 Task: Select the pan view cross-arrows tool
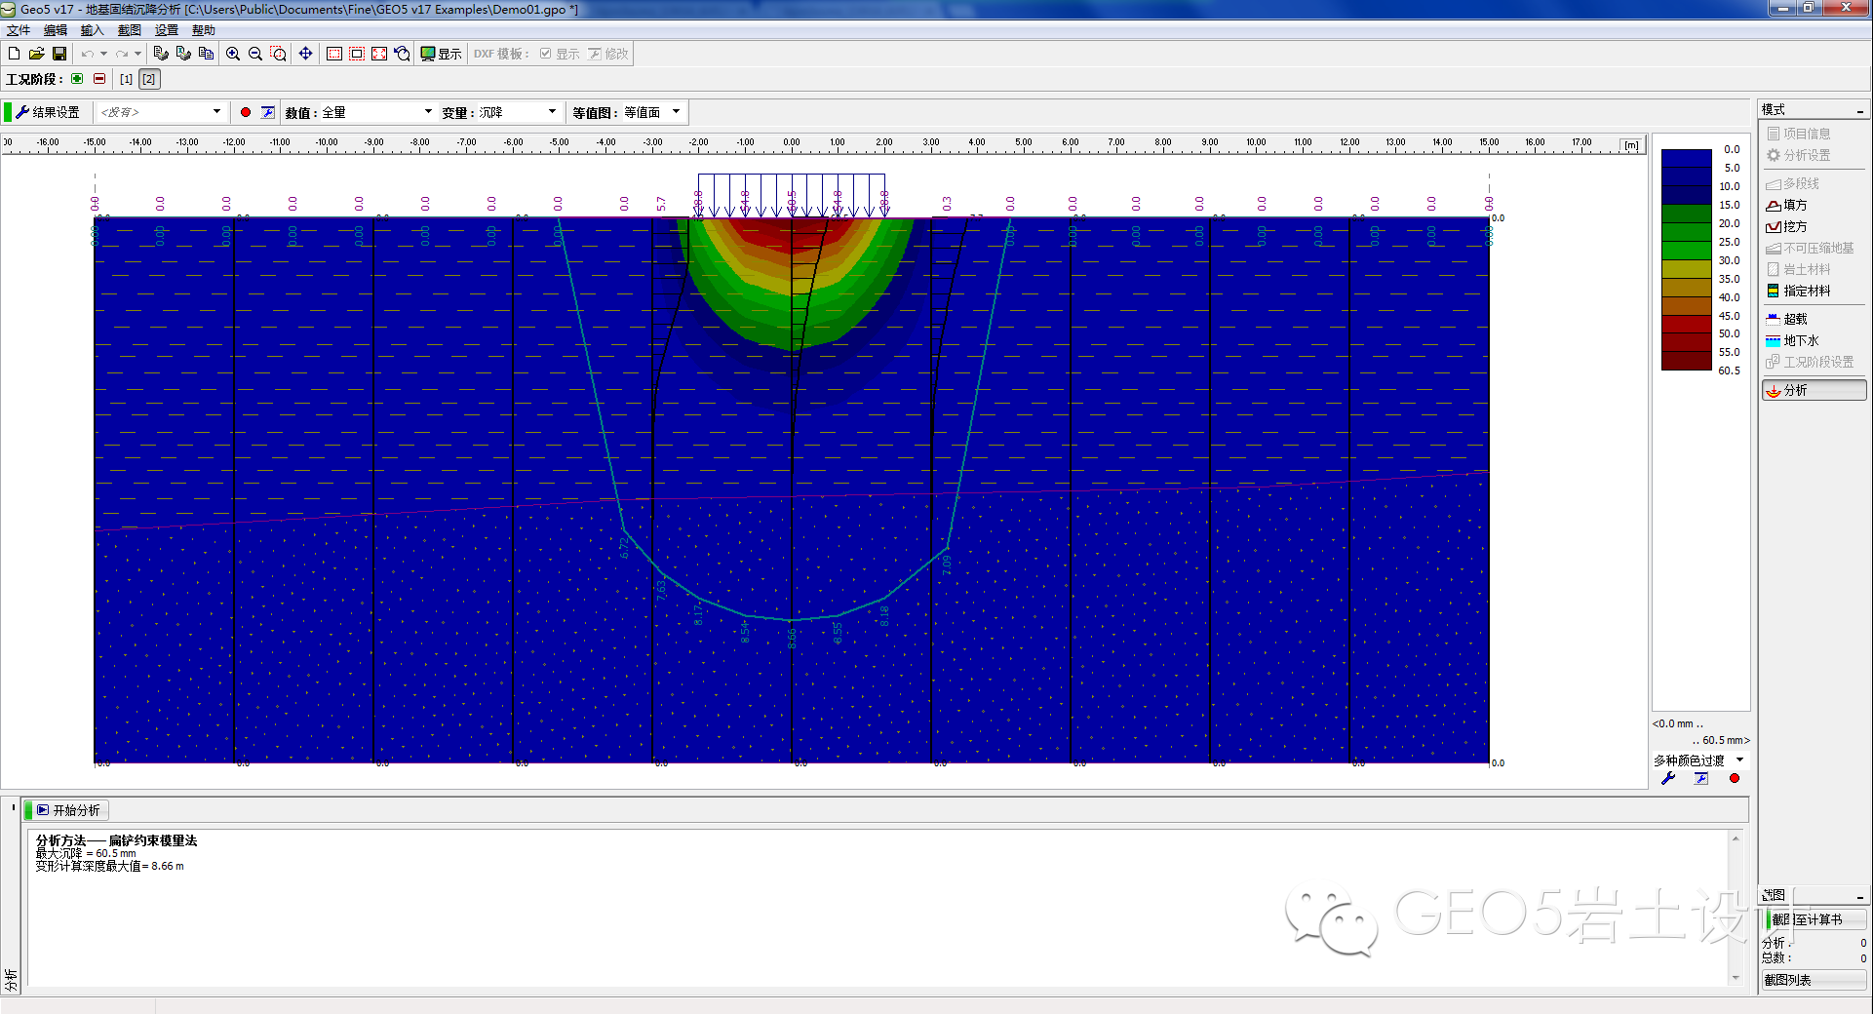(305, 54)
